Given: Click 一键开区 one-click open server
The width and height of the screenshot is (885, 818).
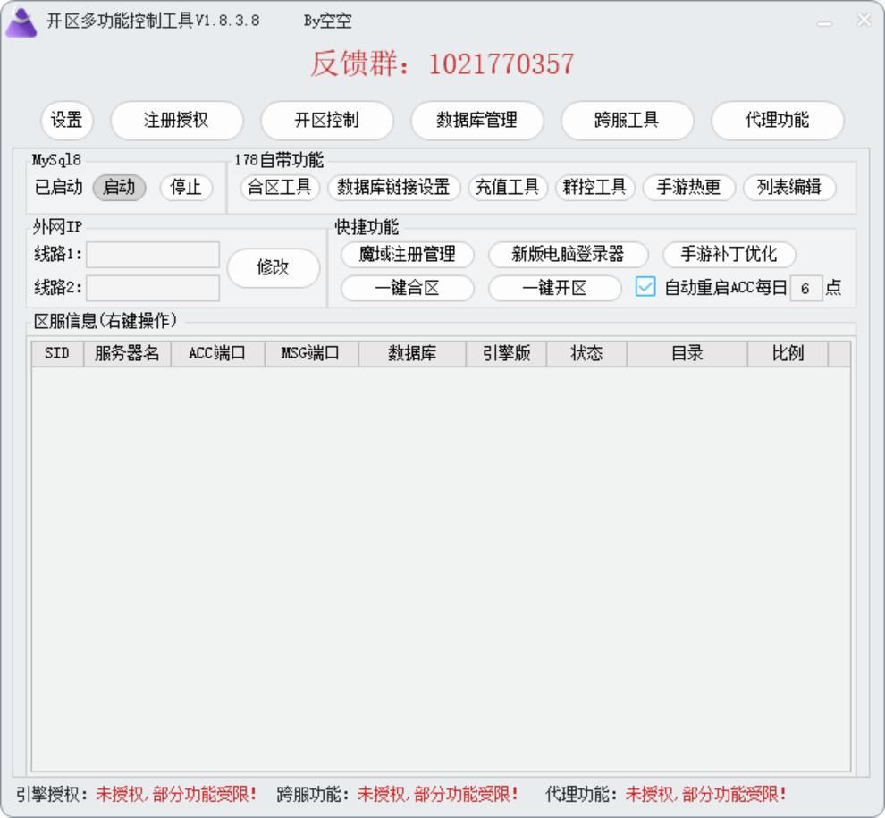Looking at the screenshot, I should click(553, 288).
